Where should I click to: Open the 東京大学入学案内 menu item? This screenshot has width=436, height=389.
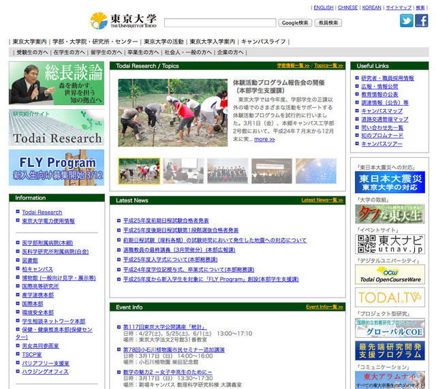click(x=212, y=42)
